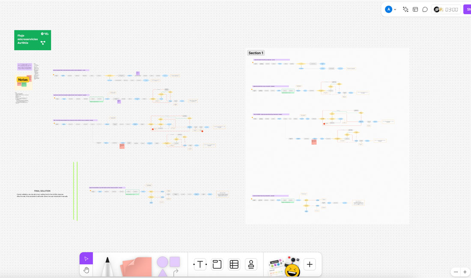Expand the user avatar dropdown chevron
The width and height of the screenshot is (471, 278).
[x=395, y=9]
